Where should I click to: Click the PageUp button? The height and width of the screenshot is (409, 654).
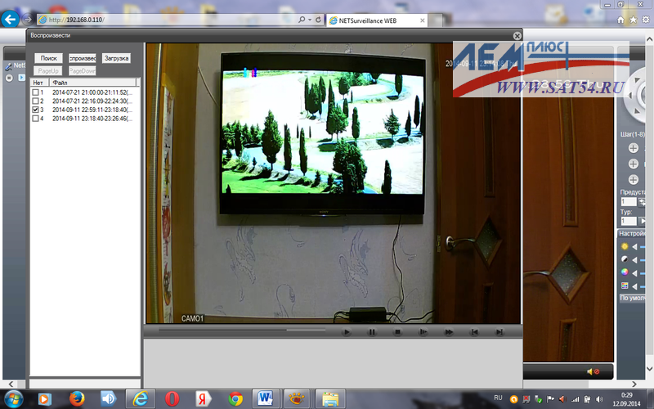[x=48, y=71]
